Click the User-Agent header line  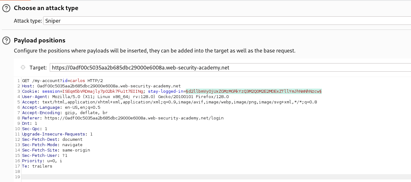click(94, 97)
